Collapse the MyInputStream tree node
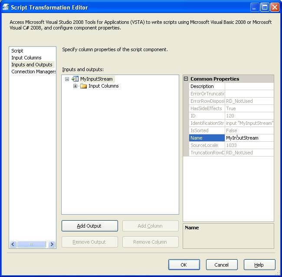The width and height of the screenshot is (282, 277). coord(67,79)
